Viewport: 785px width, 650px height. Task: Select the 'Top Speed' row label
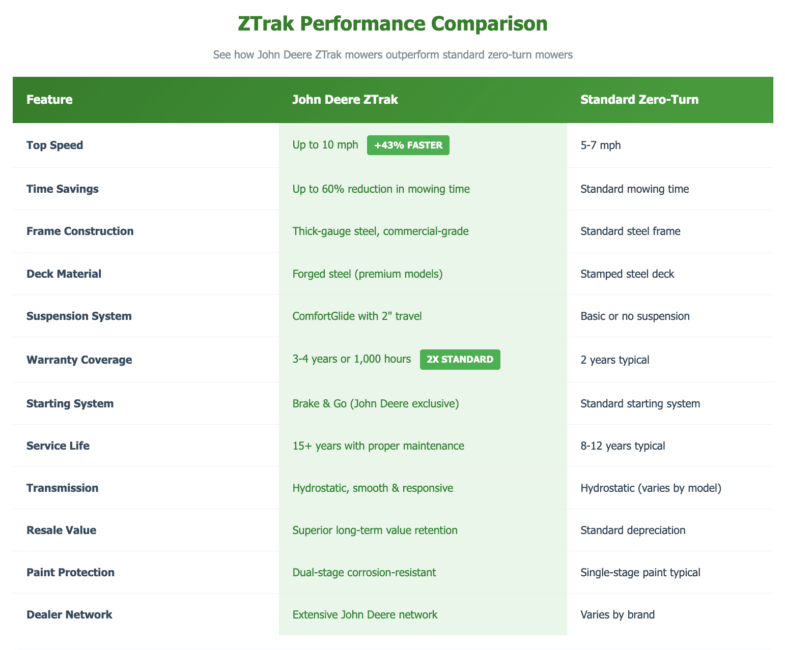(54, 145)
